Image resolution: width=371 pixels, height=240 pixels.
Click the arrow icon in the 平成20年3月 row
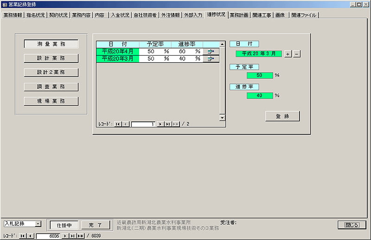[211, 59]
